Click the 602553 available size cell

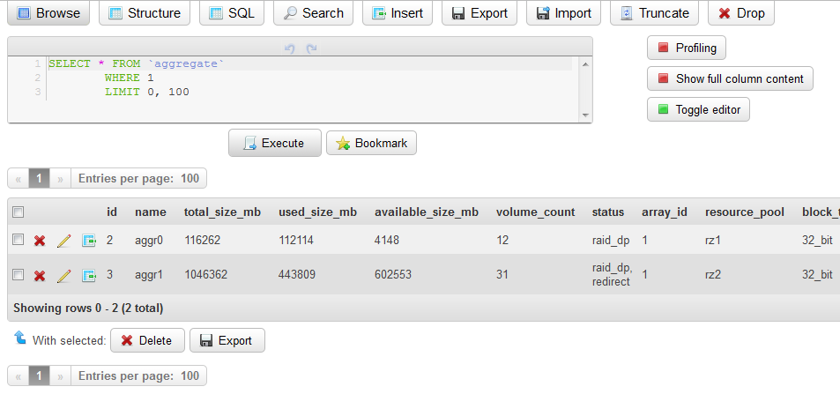[393, 275]
